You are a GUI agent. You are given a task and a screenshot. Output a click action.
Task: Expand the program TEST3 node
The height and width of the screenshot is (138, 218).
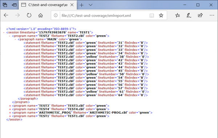coord(10,106)
